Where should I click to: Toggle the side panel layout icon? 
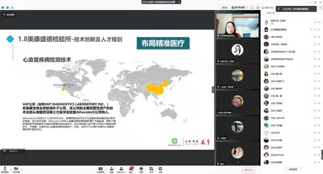tap(258, 8)
